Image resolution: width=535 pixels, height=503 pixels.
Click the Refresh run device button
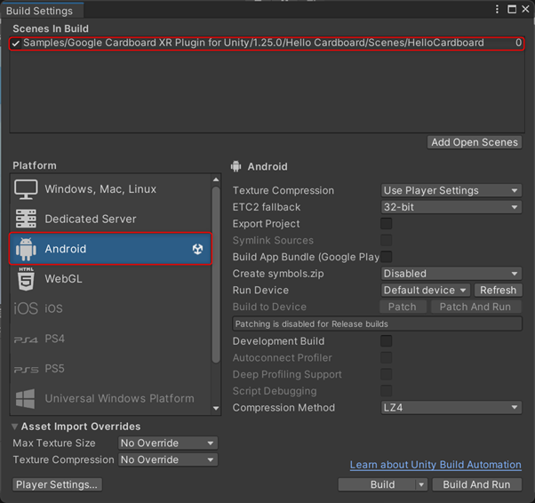498,290
